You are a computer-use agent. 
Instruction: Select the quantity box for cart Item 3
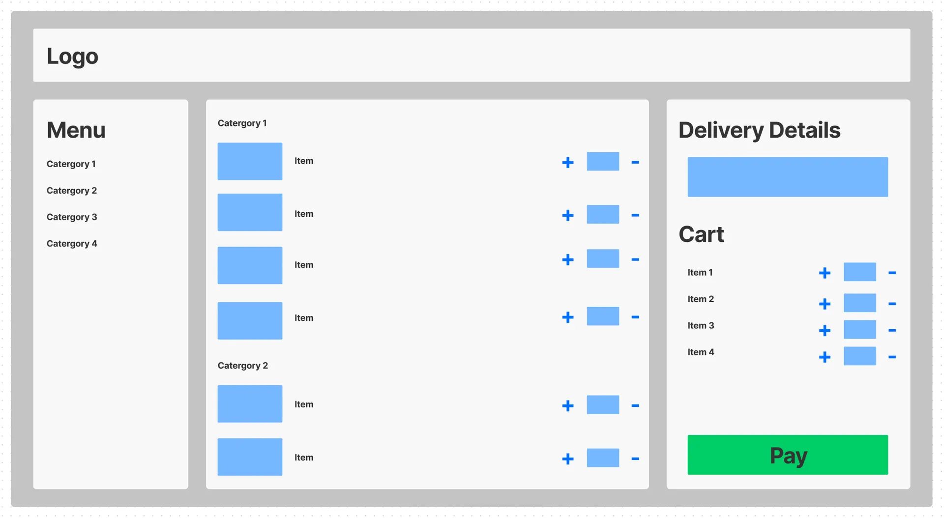(860, 329)
